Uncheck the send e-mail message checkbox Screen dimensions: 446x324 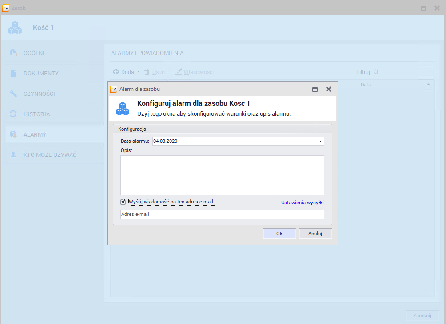coord(123,202)
